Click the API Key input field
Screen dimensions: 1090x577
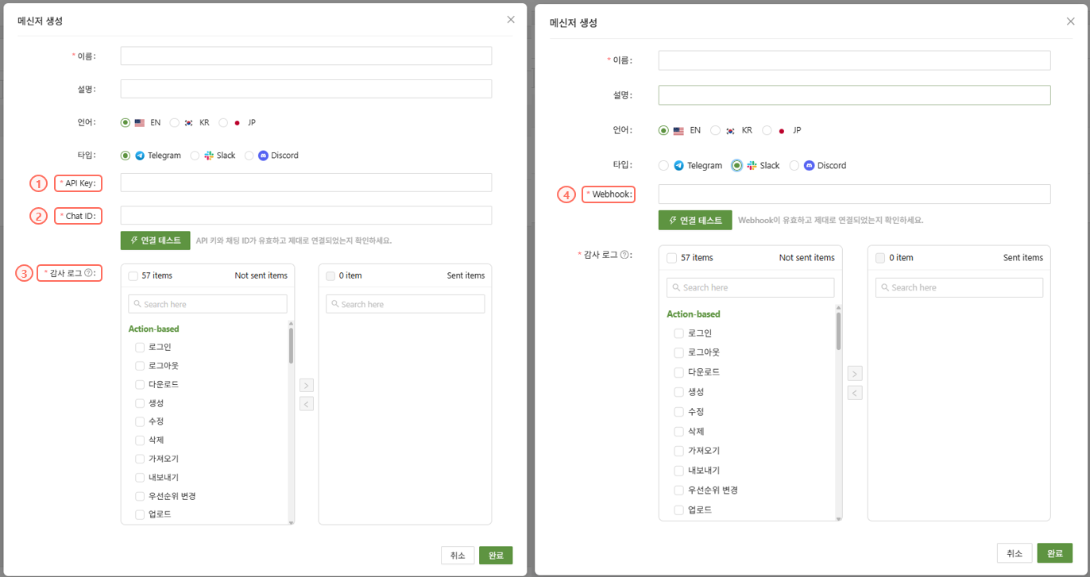click(306, 183)
